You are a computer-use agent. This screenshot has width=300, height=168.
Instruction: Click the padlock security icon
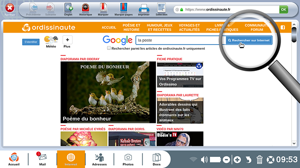181,10
